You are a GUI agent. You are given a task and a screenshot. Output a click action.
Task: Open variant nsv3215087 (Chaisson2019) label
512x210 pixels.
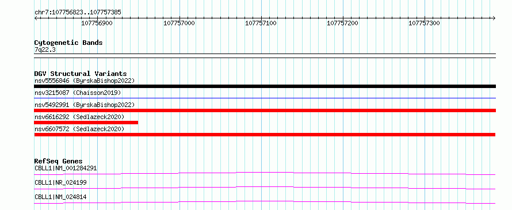coord(78,93)
